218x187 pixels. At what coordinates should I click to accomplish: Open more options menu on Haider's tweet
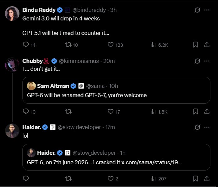pyautogui.click(x=207, y=127)
